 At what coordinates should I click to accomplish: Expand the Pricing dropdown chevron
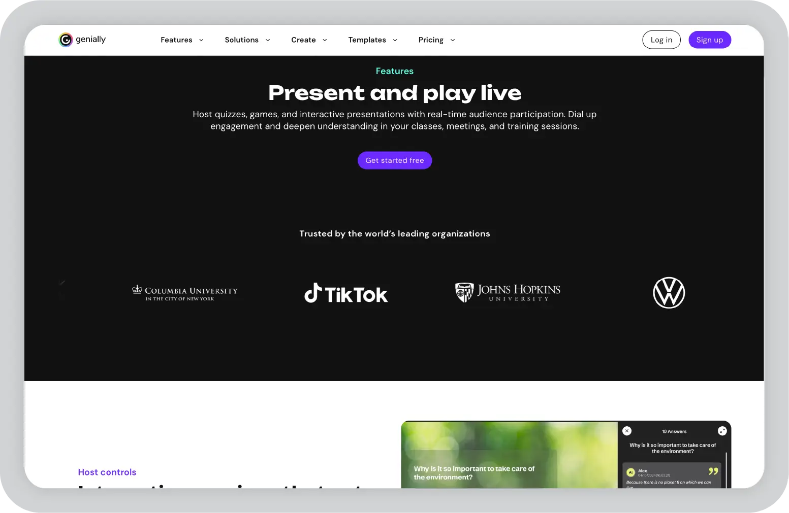click(x=453, y=40)
